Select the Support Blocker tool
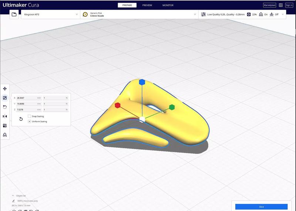Screen dimensions: 296x211 5,135
